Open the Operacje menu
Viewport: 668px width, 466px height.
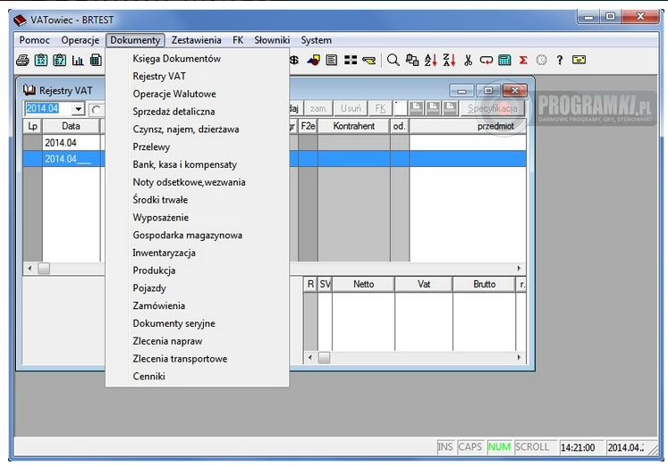[x=80, y=40]
